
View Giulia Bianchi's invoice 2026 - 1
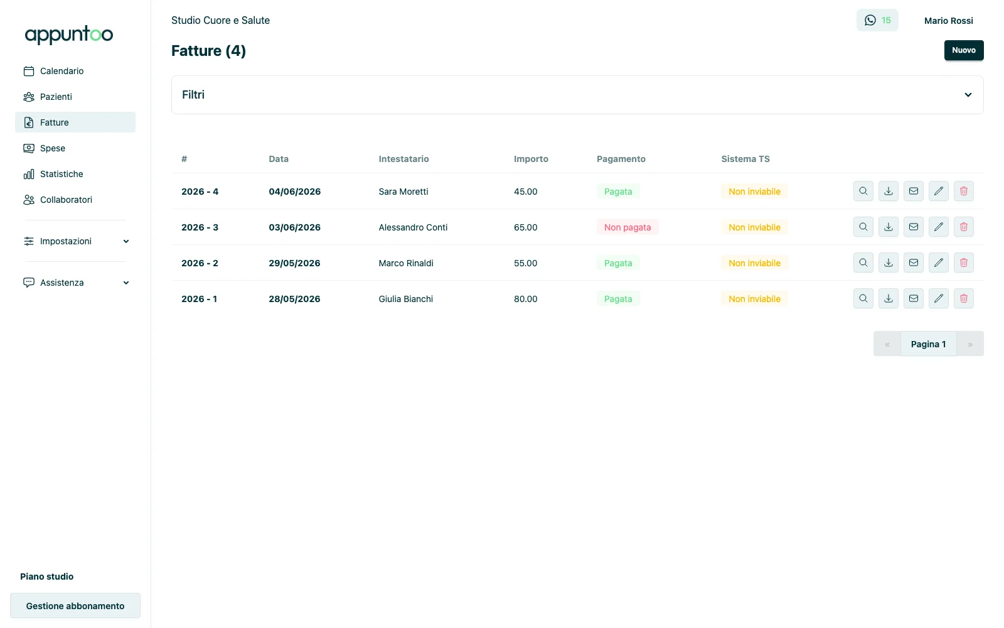click(863, 298)
